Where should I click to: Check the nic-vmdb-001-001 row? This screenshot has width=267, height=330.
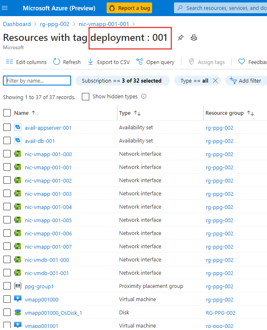[7, 273]
